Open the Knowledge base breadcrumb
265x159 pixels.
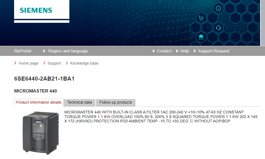pyautogui.click(x=84, y=63)
